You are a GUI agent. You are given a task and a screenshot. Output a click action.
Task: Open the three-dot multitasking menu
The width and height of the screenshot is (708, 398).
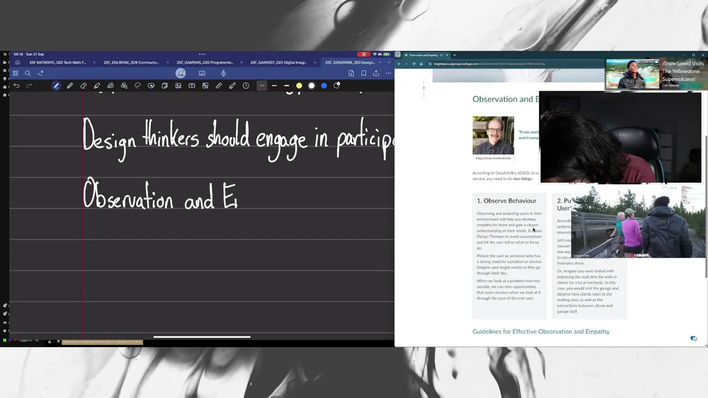click(x=202, y=54)
